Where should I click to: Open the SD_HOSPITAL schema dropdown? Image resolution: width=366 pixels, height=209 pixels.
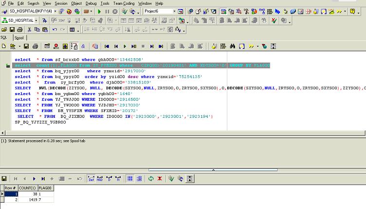[36, 20]
